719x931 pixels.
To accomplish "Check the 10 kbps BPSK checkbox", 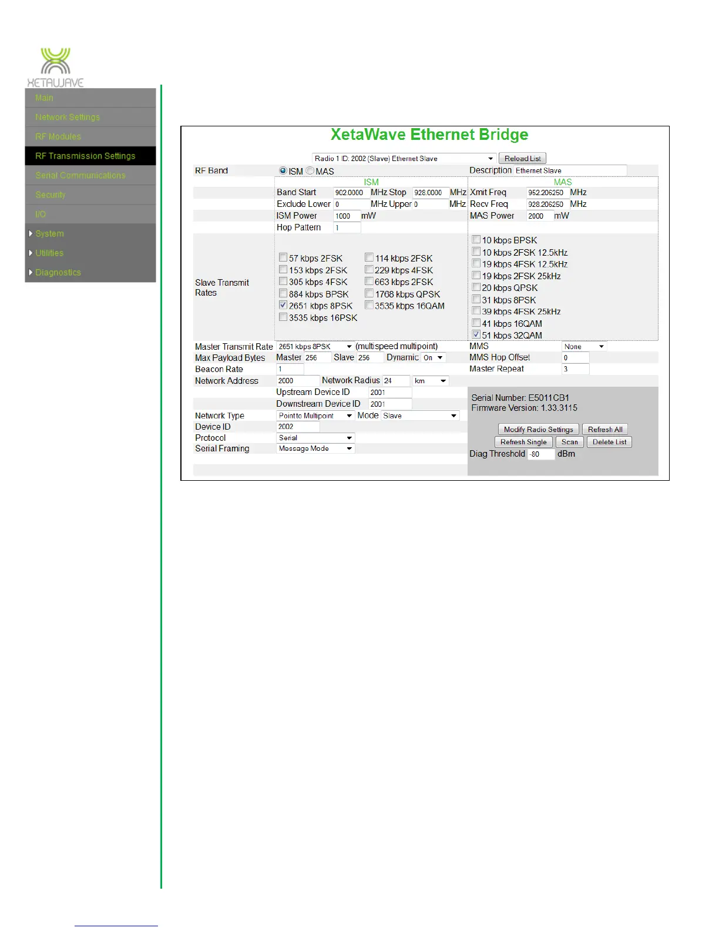I will click(476, 239).
